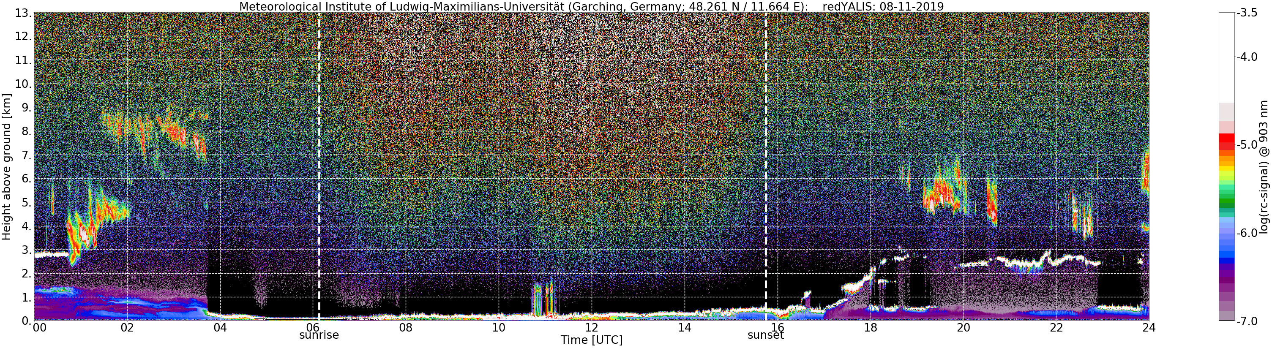
Task: Click the '18' tick on the time axis
Action: (870, 328)
